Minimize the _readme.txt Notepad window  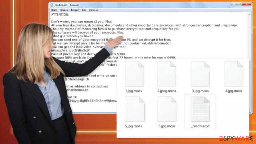click(234, 4)
